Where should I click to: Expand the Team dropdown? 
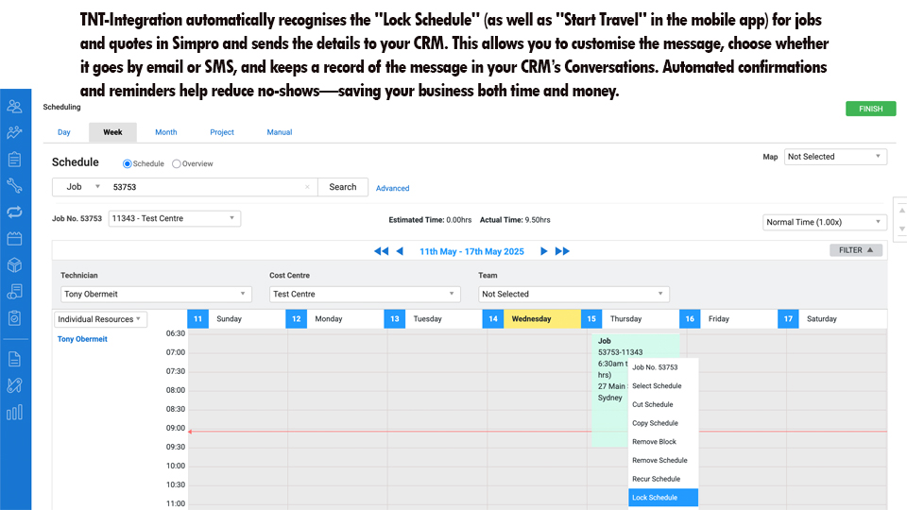point(573,294)
